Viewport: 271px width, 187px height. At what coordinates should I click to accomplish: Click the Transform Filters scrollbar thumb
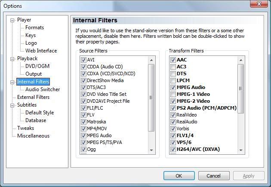(x=241, y=86)
